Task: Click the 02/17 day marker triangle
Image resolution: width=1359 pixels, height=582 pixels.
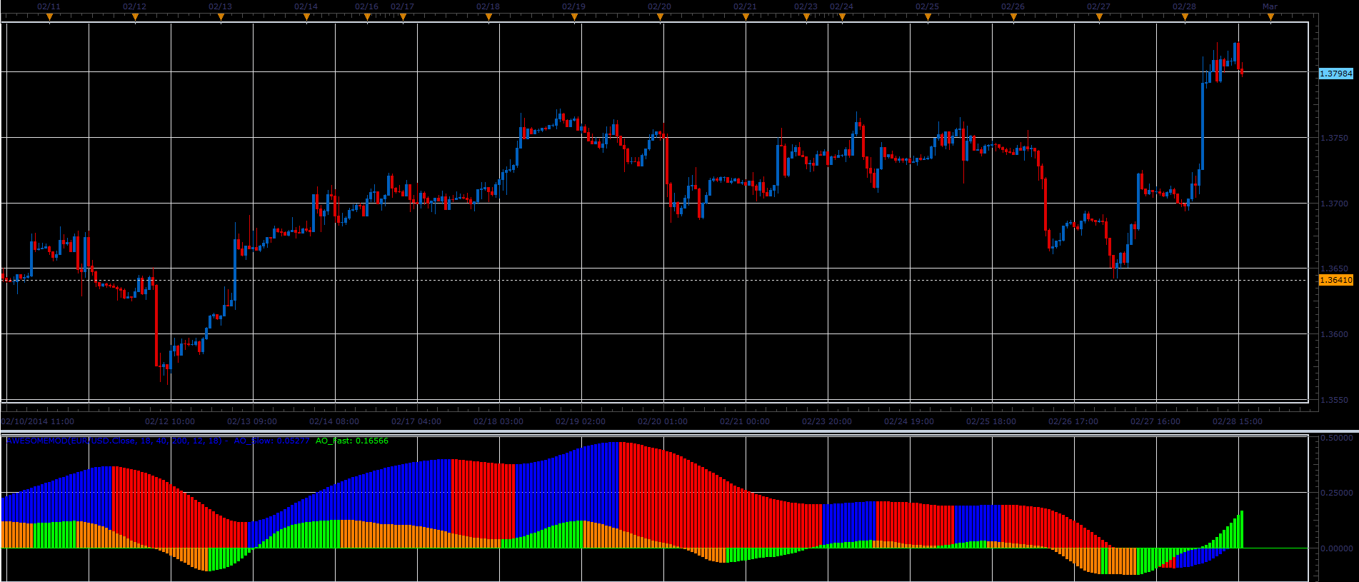Action: [403, 18]
